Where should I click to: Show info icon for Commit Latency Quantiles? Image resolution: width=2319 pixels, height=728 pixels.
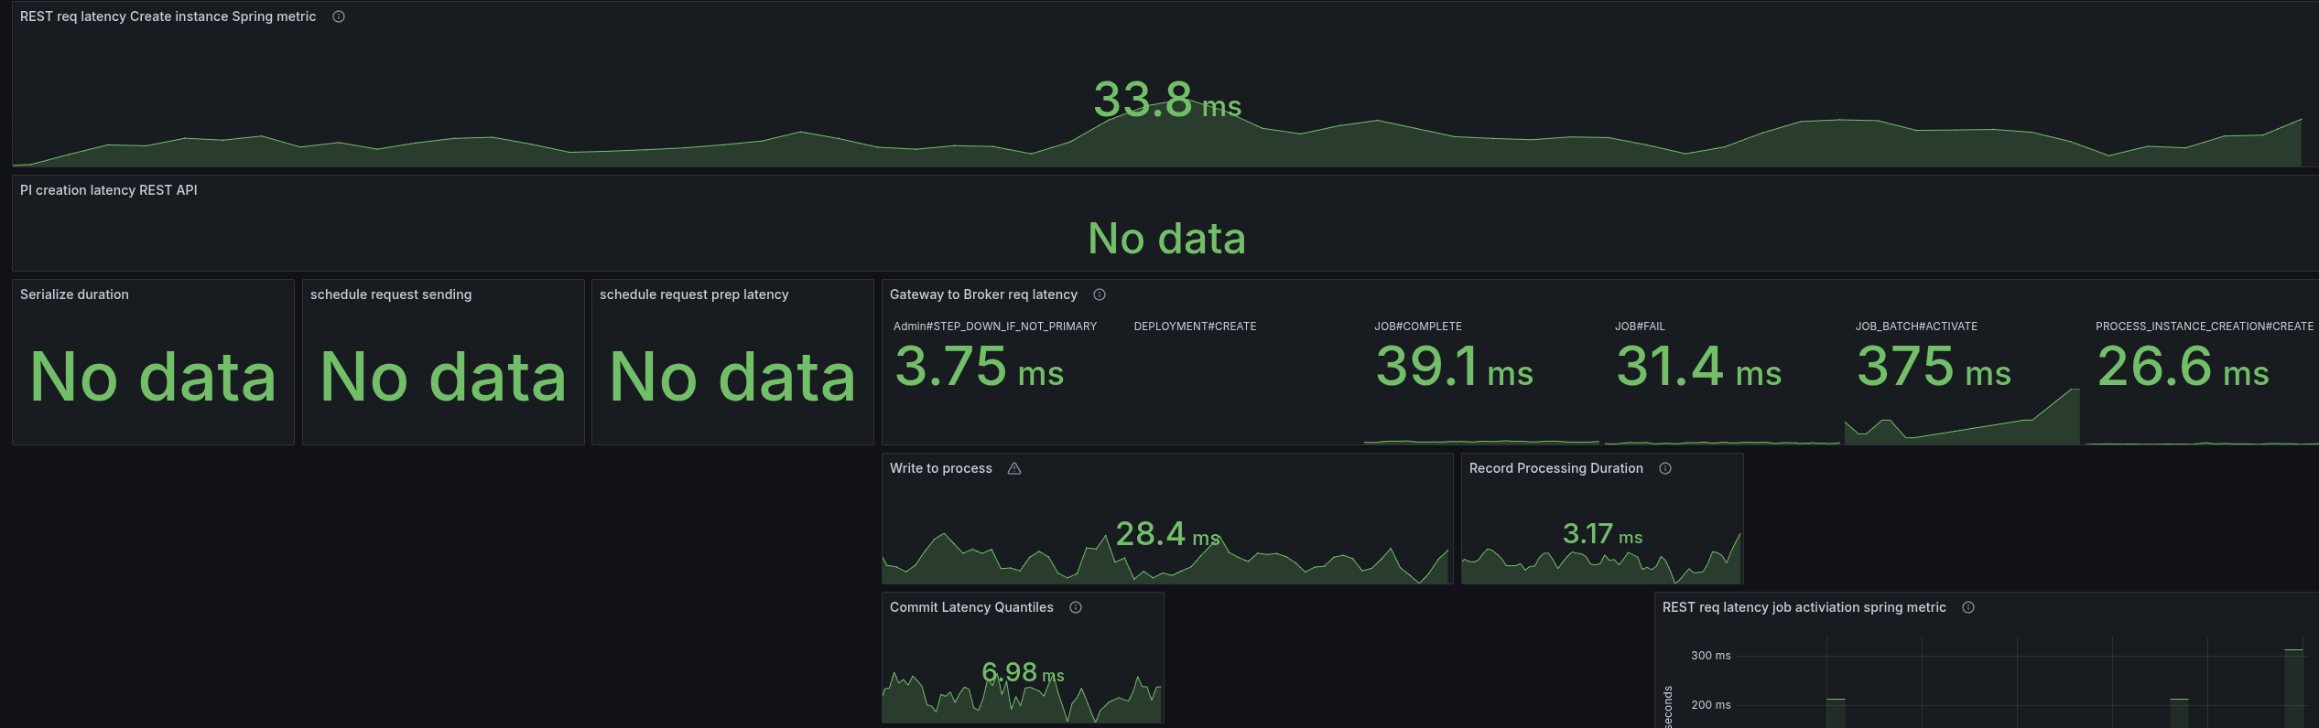pos(1076,607)
